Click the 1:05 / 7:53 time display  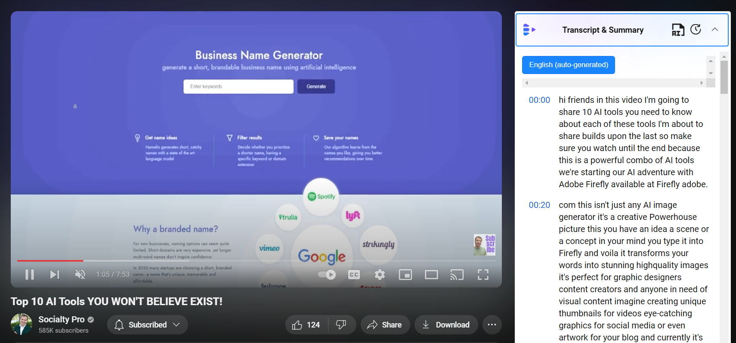[x=113, y=275]
